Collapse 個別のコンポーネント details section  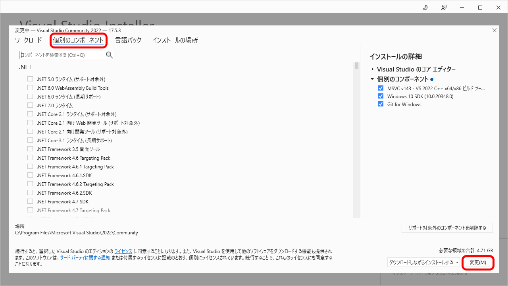pos(373,79)
